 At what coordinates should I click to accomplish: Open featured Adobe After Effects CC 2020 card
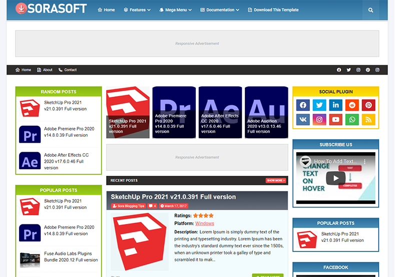pyautogui.click(x=220, y=112)
